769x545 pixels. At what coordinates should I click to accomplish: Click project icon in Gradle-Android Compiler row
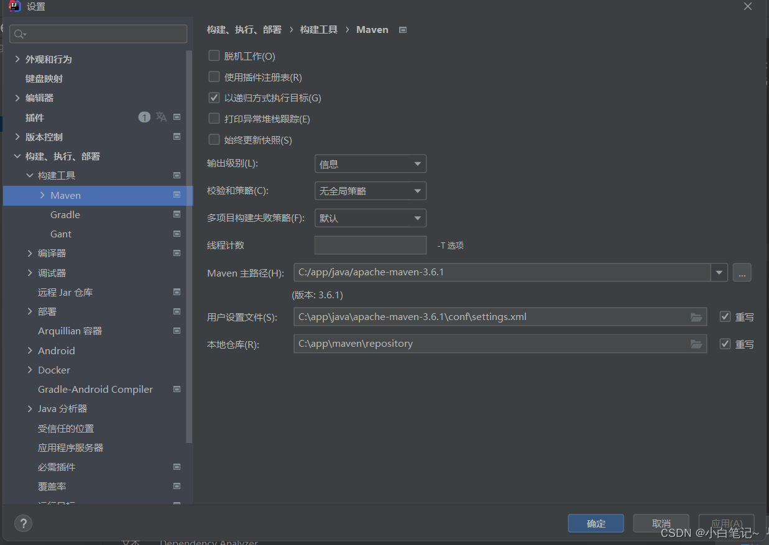tap(177, 389)
